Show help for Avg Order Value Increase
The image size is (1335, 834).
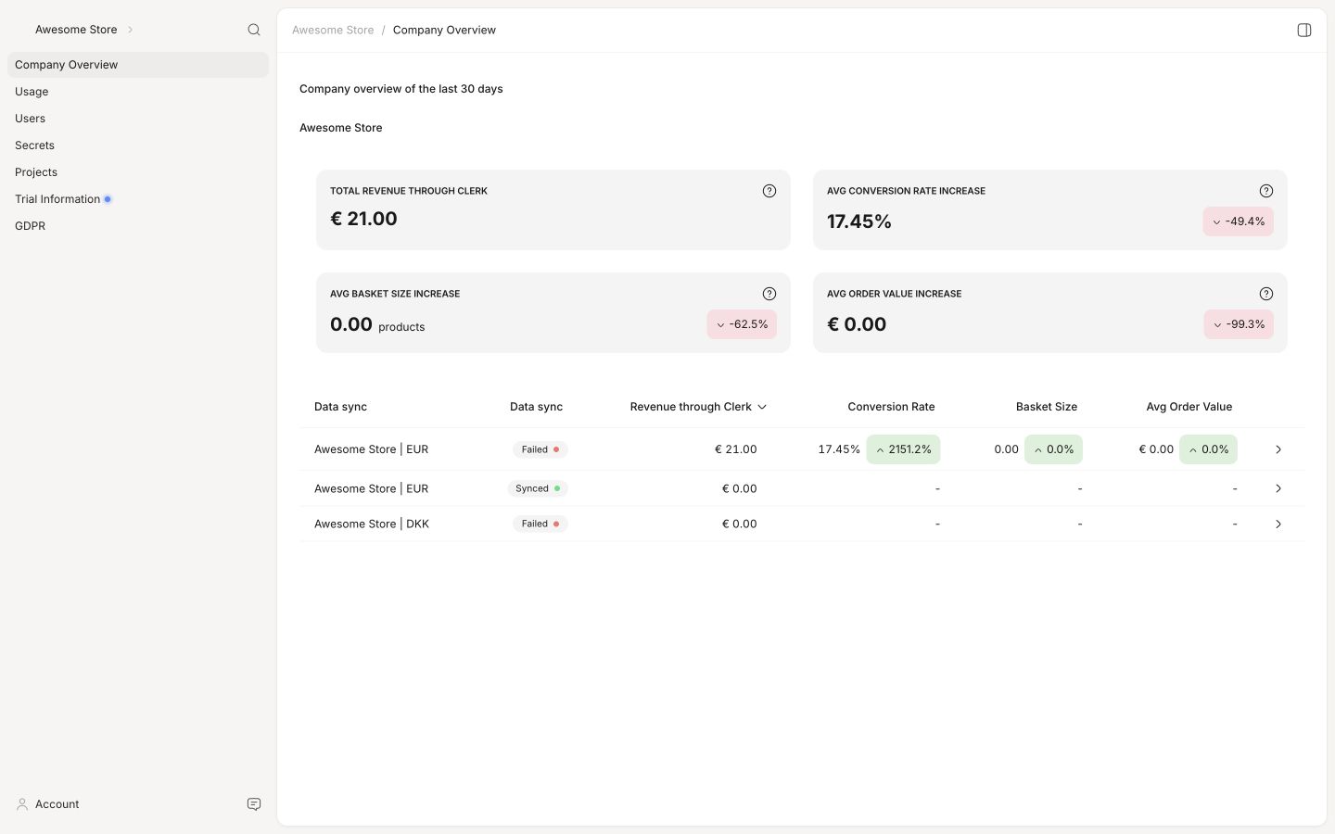[1266, 294]
